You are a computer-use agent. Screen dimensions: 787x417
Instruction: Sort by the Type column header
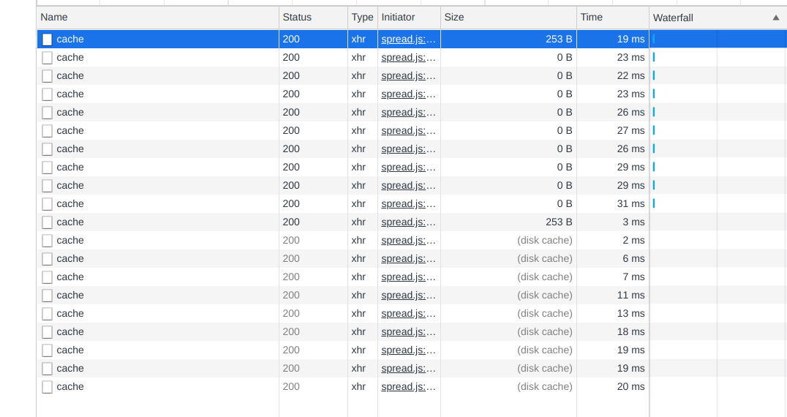(362, 18)
